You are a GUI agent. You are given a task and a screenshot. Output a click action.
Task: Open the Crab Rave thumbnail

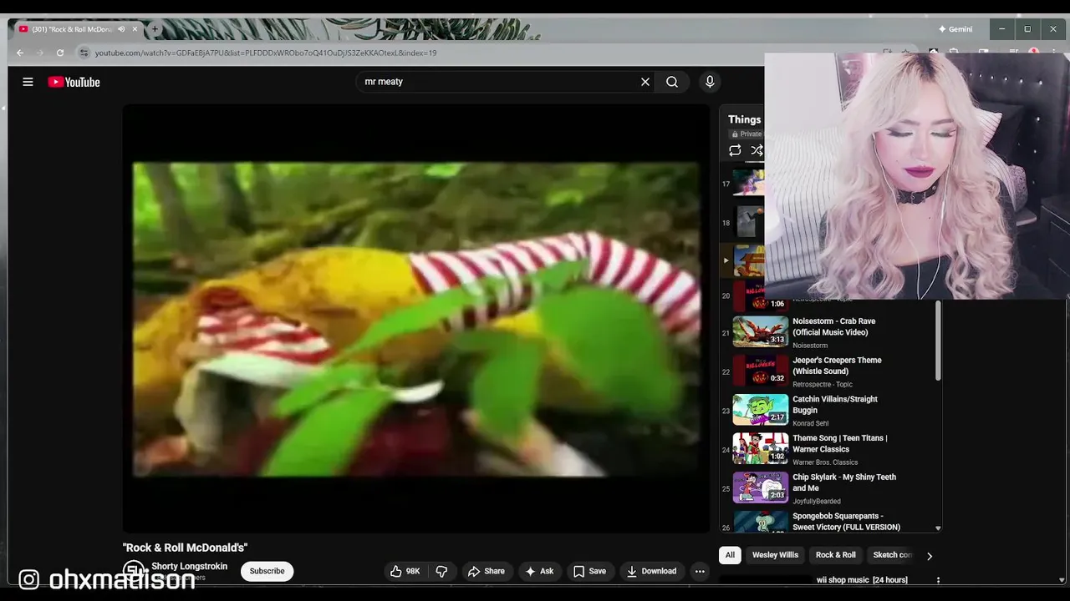(x=761, y=331)
